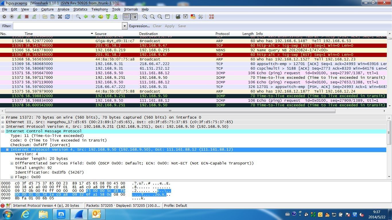Click the Expression... button
This screenshot has width=392, height=220.
139,26
